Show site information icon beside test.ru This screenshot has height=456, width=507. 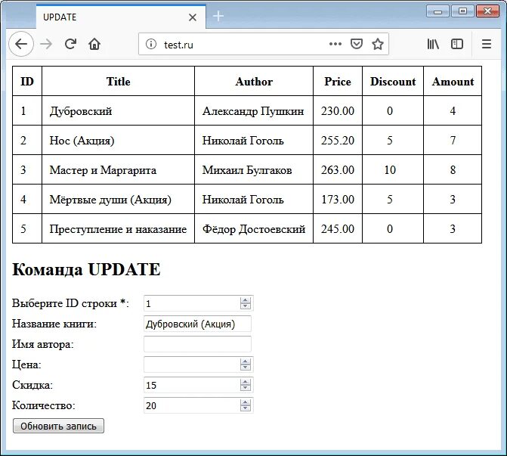[x=150, y=44]
